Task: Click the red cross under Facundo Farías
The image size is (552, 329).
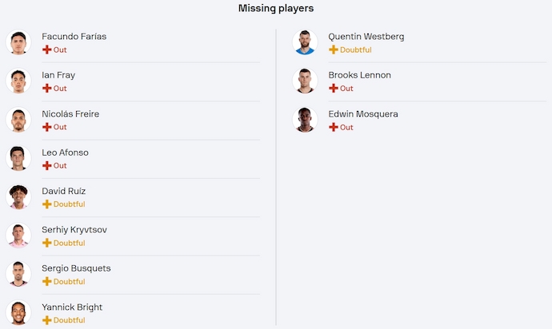Action: pos(46,50)
